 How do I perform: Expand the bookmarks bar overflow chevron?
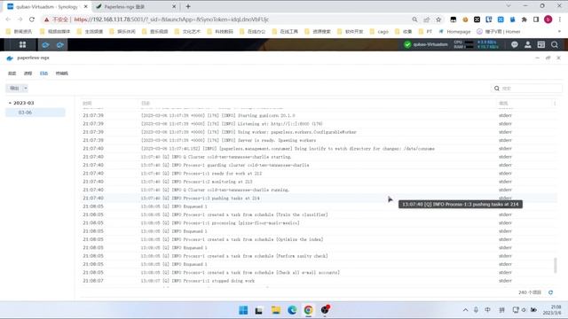coord(559,32)
